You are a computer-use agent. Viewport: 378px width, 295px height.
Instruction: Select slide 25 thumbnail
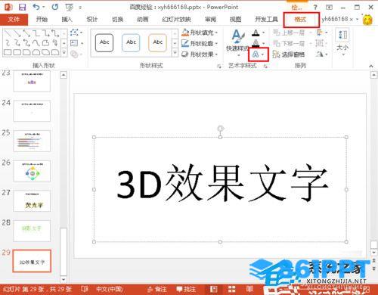pyautogui.click(x=32, y=141)
